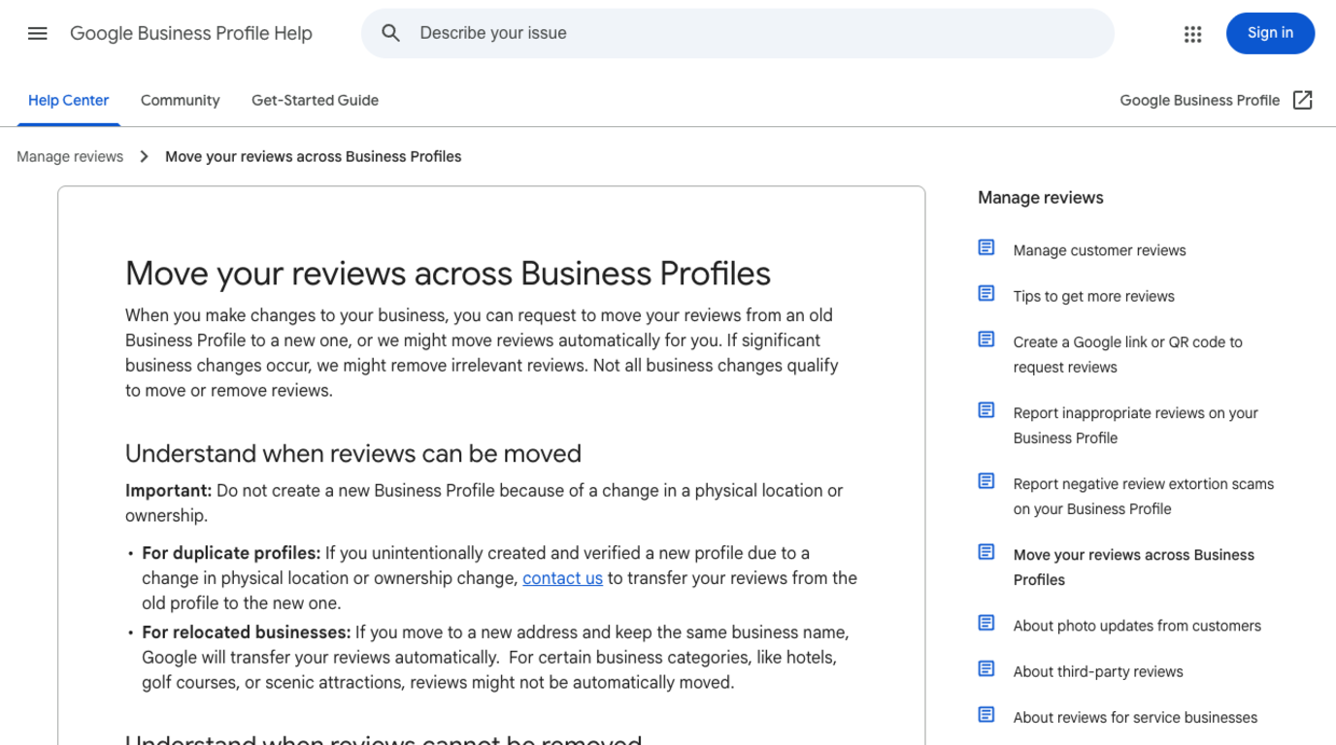Follow the contact us link

[x=562, y=578]
